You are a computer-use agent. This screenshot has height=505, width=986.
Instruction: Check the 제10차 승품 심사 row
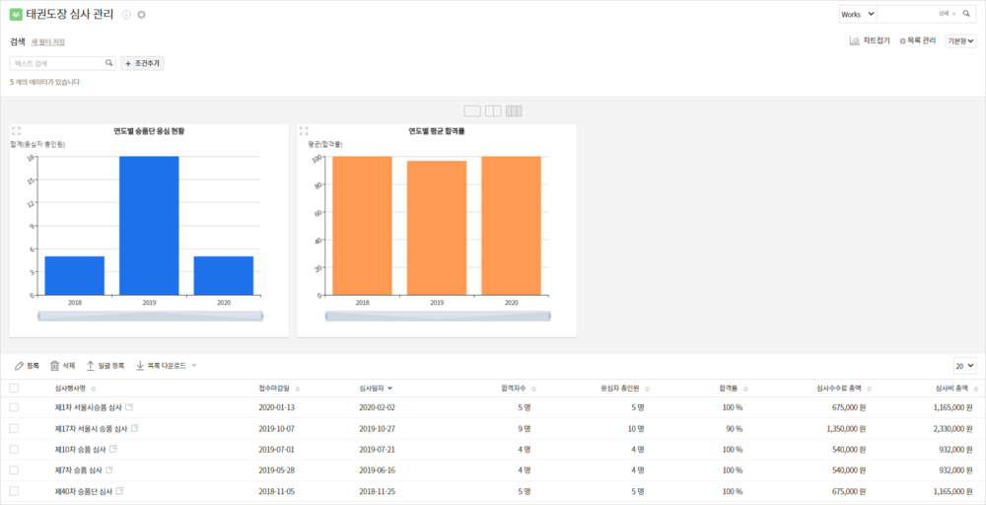tap(14, 449)
